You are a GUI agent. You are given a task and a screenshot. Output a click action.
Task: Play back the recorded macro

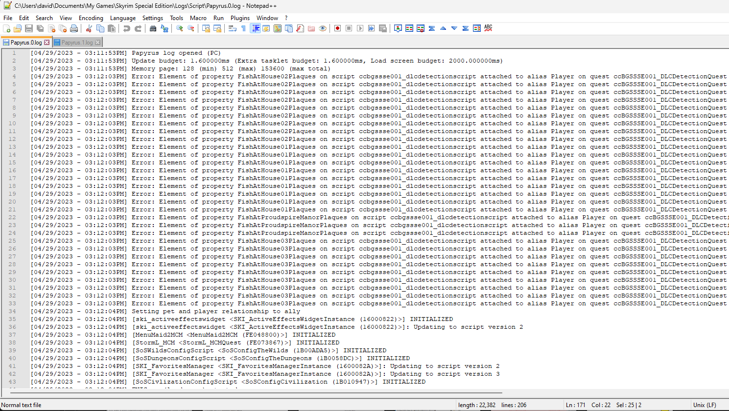360,28
